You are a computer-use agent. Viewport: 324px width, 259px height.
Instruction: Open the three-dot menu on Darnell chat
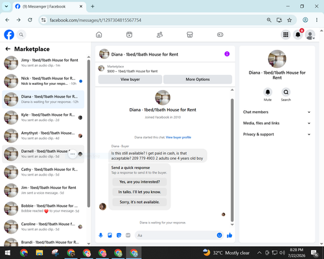73,154
